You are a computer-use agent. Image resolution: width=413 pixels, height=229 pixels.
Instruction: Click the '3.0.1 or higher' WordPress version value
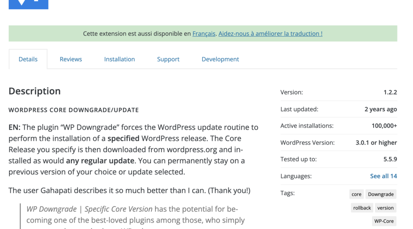pos(376,143)
